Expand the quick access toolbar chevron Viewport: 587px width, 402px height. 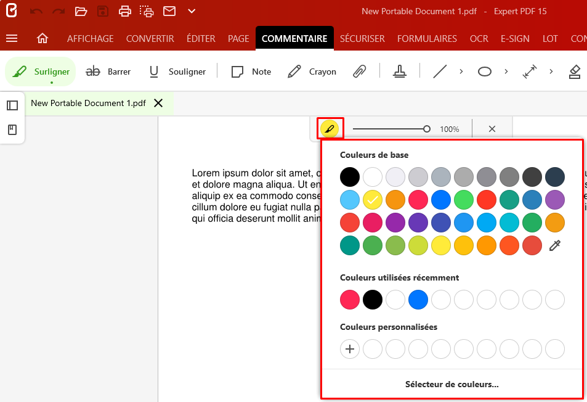tap(192, 11)
